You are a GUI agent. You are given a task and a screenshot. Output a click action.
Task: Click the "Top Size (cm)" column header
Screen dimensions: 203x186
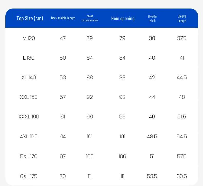30,18
